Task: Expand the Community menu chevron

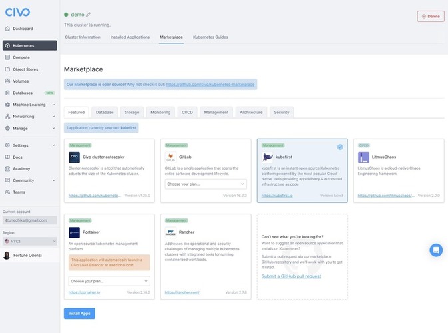Action: coord(54,180)
